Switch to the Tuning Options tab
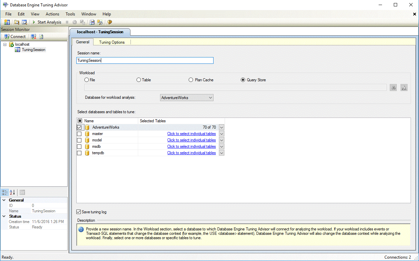Viewport: 419px width, 261px height. pyautogui.click(x=112, y=42)
